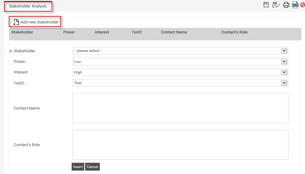
Task: Click the Contact's Role form label
Action: tap(27, 145)
